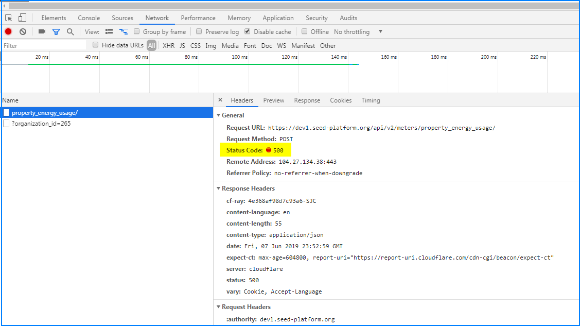
Task: Filter requests by JS
Action: 182,45
